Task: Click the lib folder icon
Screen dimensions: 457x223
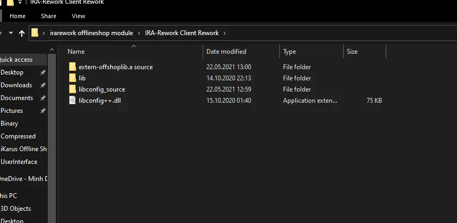Action: tap(72, 78)
